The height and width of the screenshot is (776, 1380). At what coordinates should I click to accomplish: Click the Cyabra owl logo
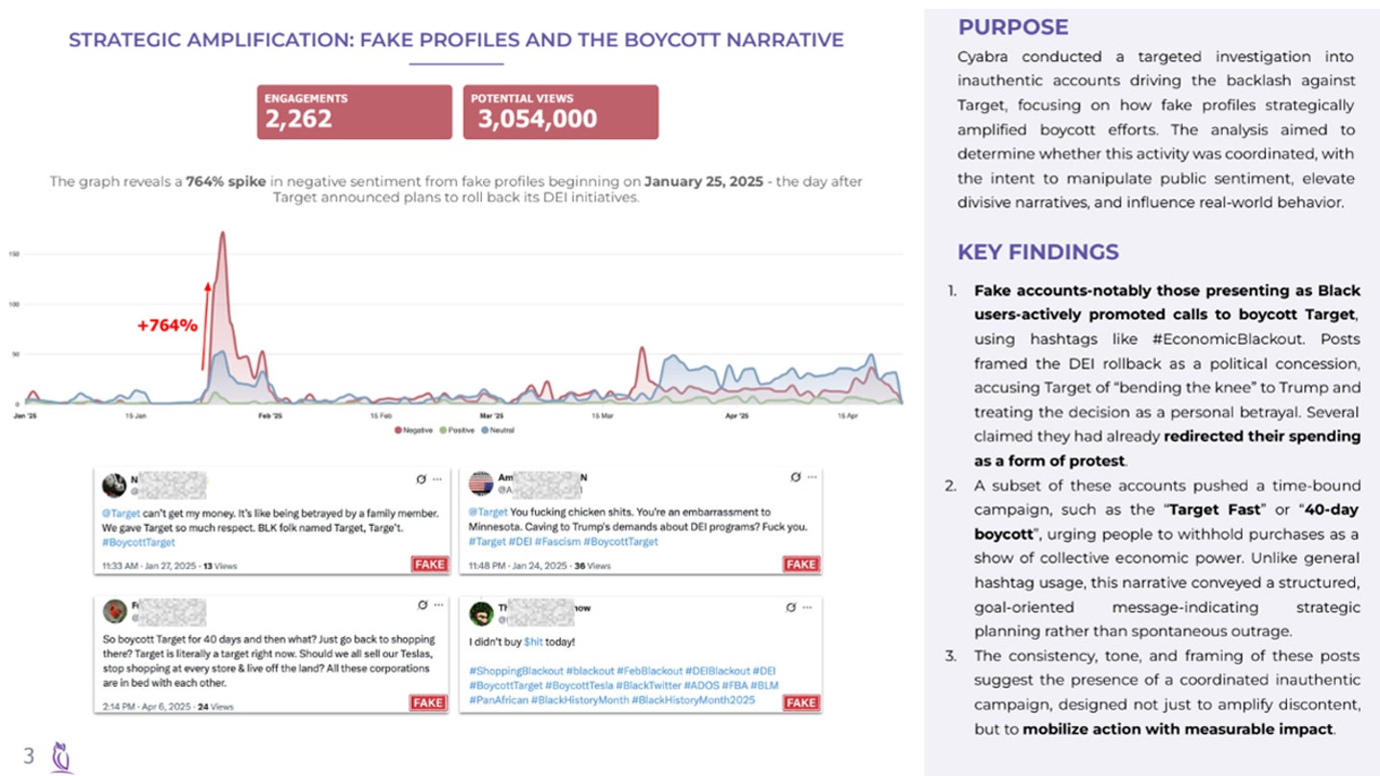(62, 756)
